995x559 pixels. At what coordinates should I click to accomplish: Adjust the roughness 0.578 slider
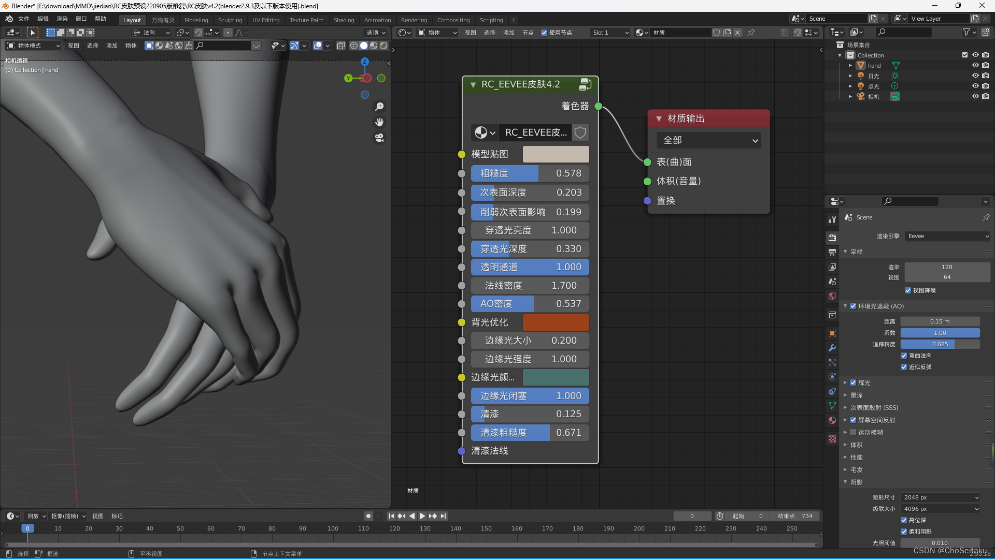[530, 173]
